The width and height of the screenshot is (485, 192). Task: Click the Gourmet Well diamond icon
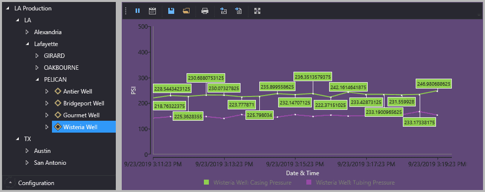coord(57,115)
